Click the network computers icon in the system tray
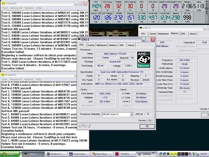This screenshot has width=209, height=157. pyautogui.click(x=164, y=154)
